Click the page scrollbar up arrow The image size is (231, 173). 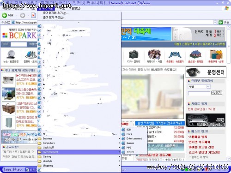coord(229,27)
